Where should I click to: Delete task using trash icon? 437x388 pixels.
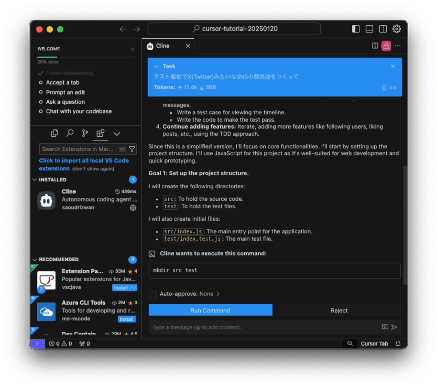pyautogui.click(x=384, y=87)
